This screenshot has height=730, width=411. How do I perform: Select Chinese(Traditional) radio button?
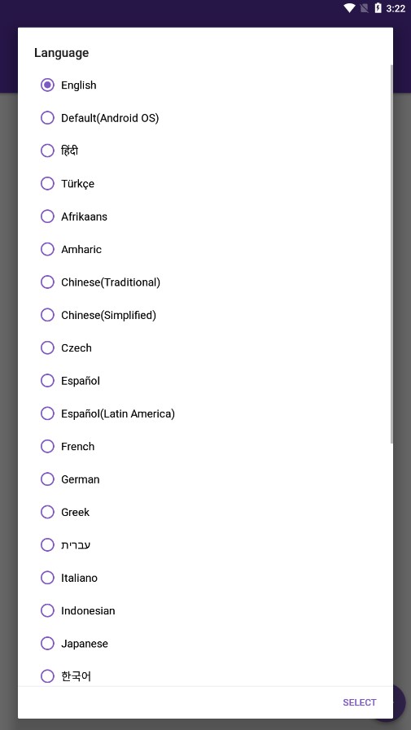tap(47, 282)
